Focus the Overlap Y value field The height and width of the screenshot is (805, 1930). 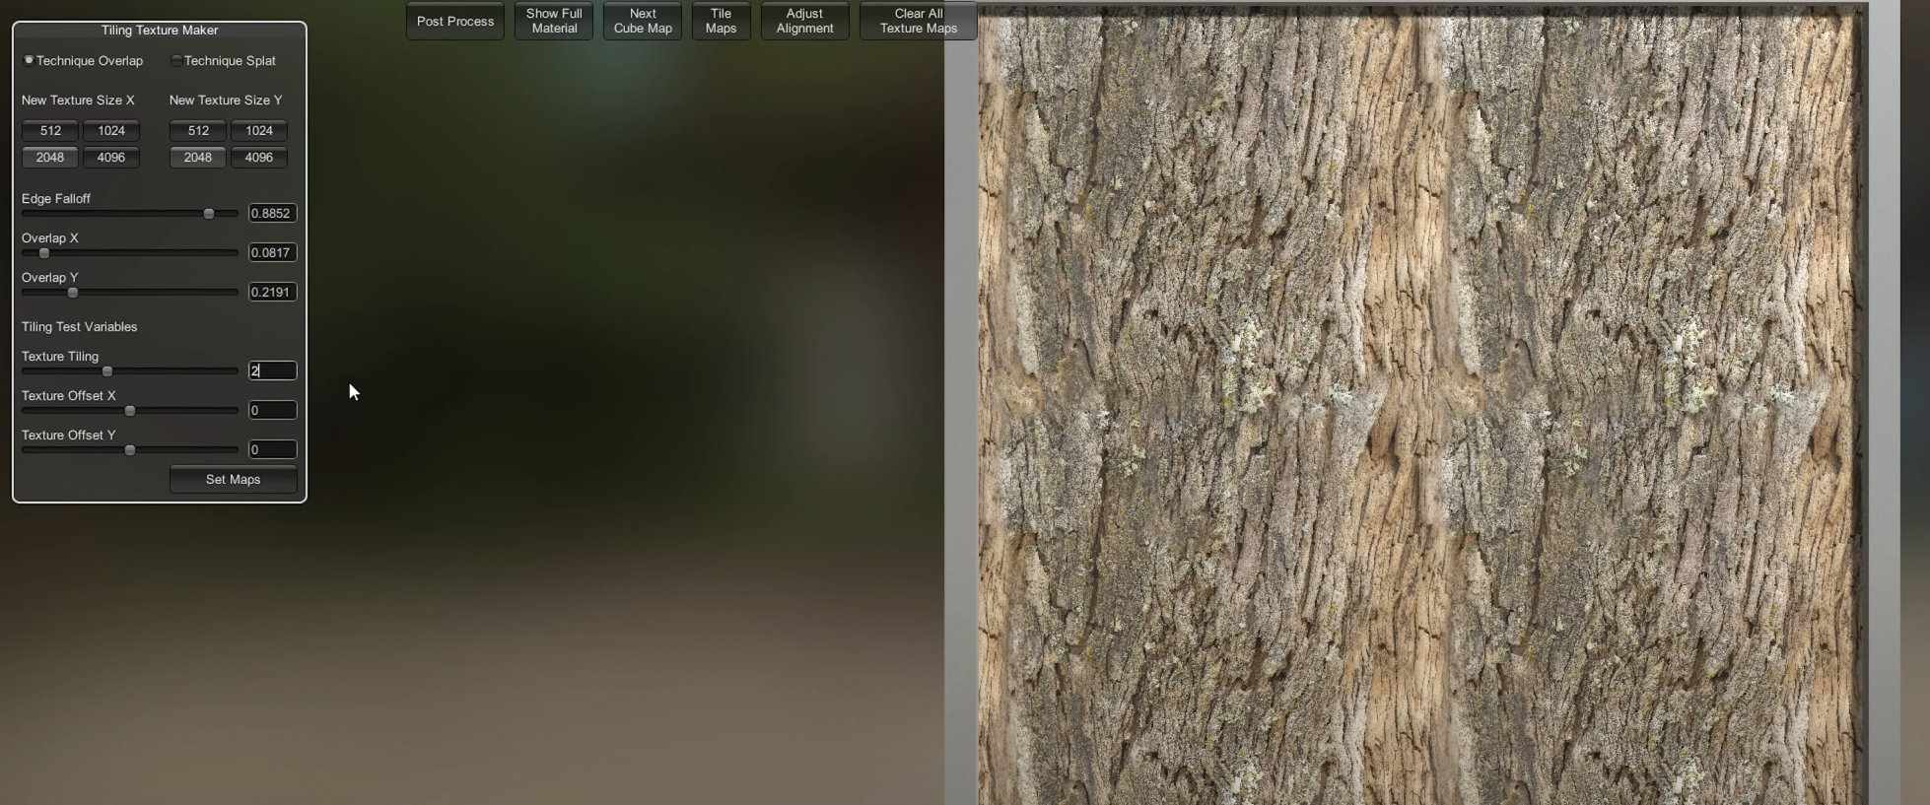(x=272, y=292)
